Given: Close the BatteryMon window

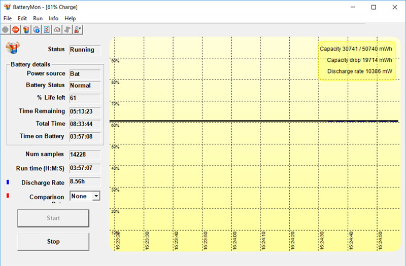Looking at the screenshot, I should coord(395,7).
